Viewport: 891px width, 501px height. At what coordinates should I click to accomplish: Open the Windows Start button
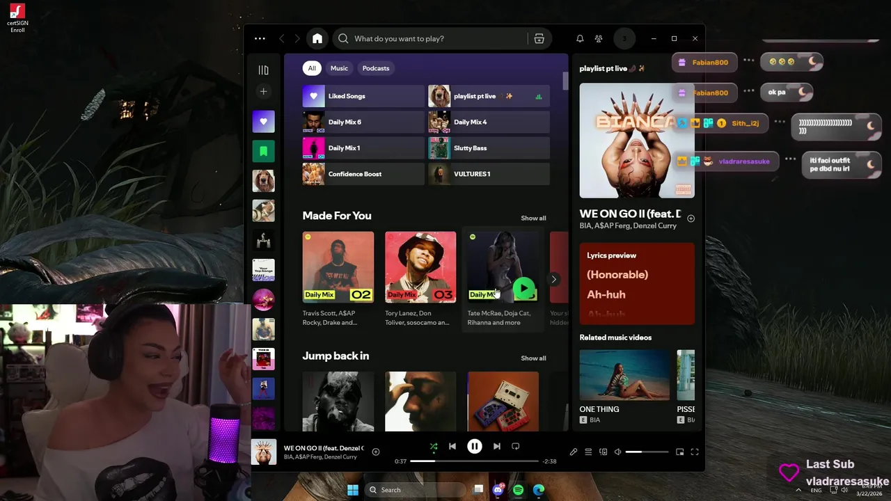(x=353, y=490)
